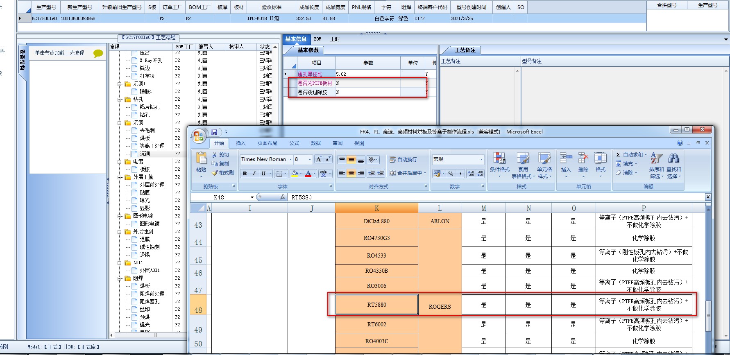Toggle middle vertical alignment
Viewport: 730px width, 355px height.
(x=351, y=159)
